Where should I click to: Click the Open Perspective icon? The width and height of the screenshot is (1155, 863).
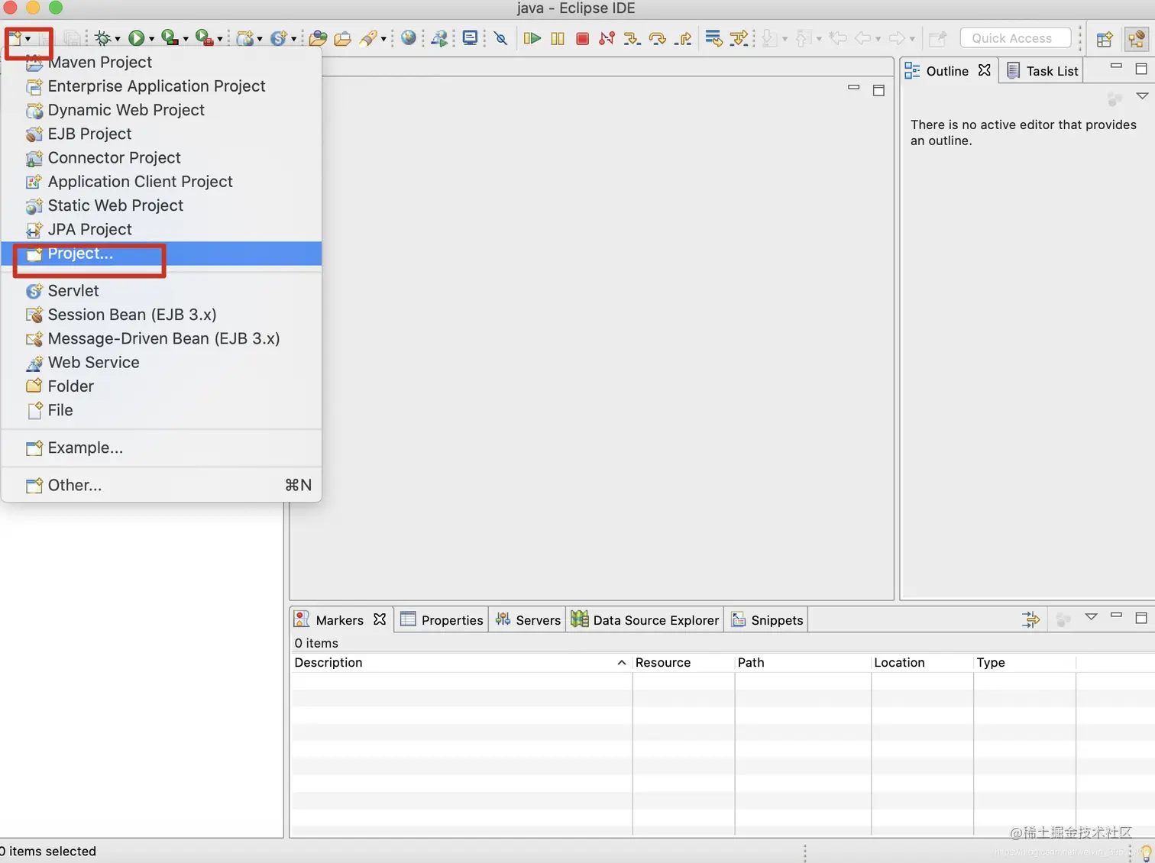[1105, 39]
